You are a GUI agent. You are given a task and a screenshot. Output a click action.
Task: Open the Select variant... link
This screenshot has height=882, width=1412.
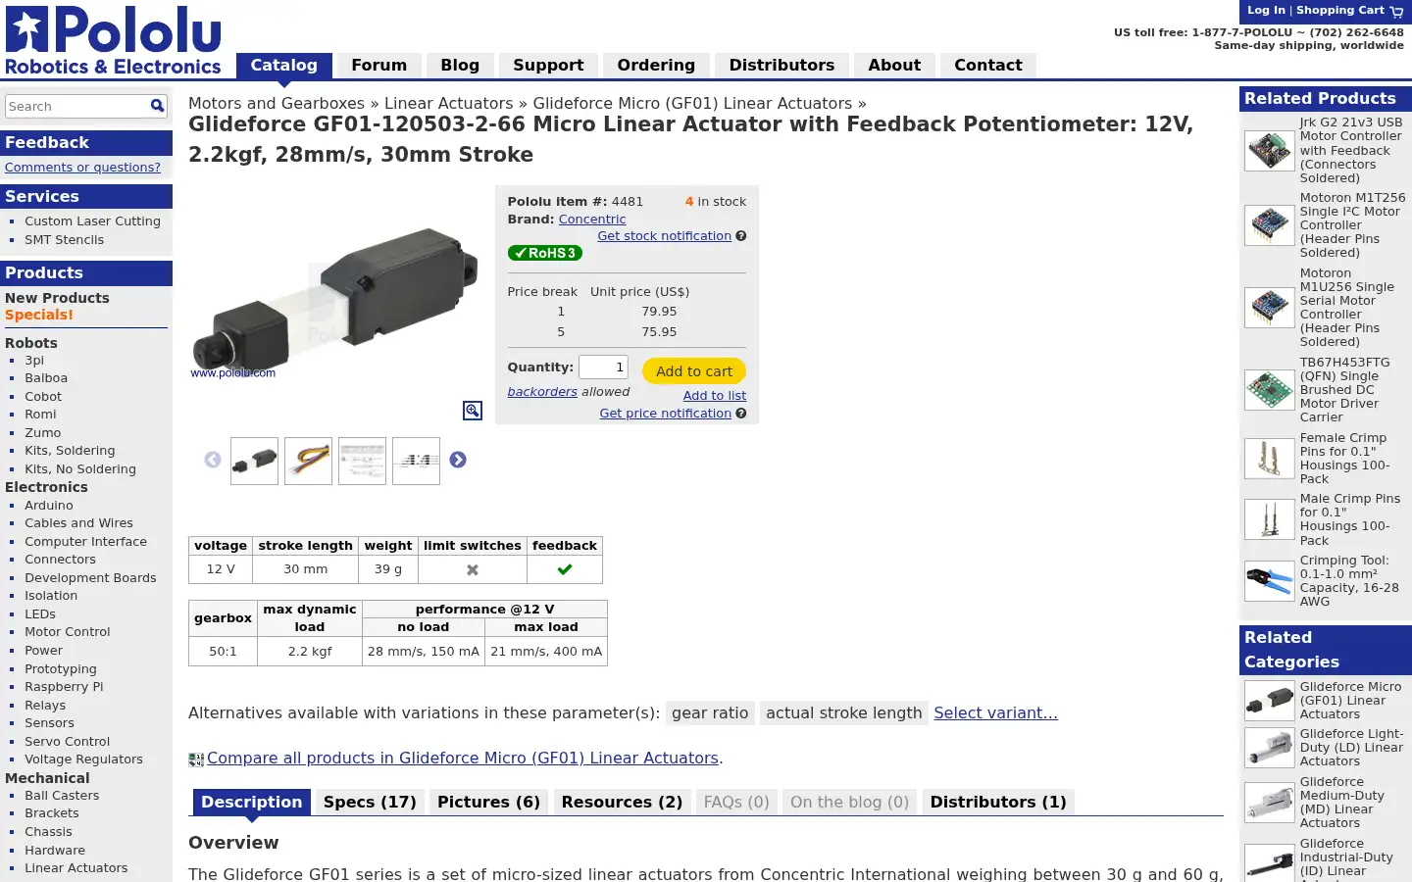(x=995, y=713)
